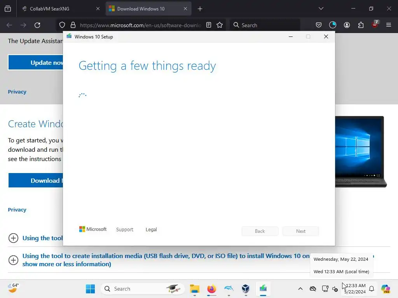Open network status tray icon
The height and width of the screenshot is (298, 398).
pyautogui.click(x=325, y=289)
